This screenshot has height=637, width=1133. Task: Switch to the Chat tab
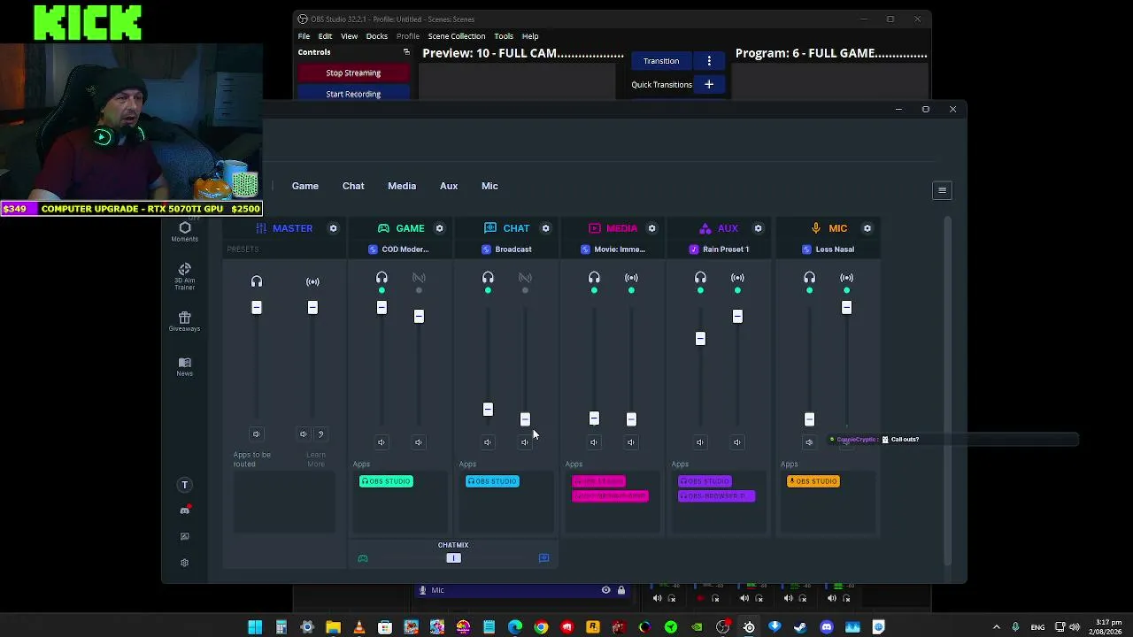pos(353,186)
